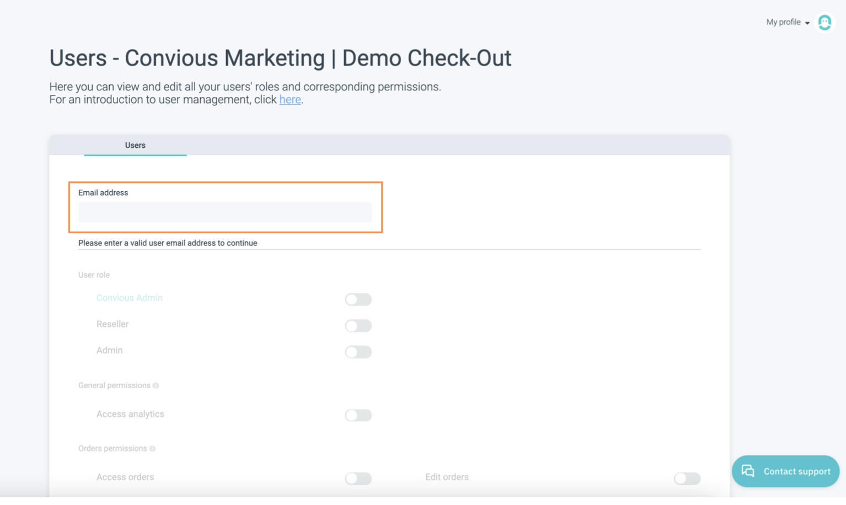846x505 pixels.
Task: Click the Contact support button
Action: coord(785,471)
